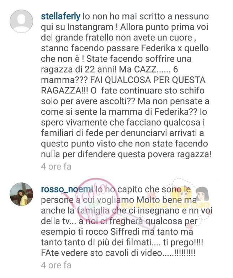Click the word 'Instangram' in the first comment
The height and width of the screenshot is (278, 233).
tap(90, 27)
